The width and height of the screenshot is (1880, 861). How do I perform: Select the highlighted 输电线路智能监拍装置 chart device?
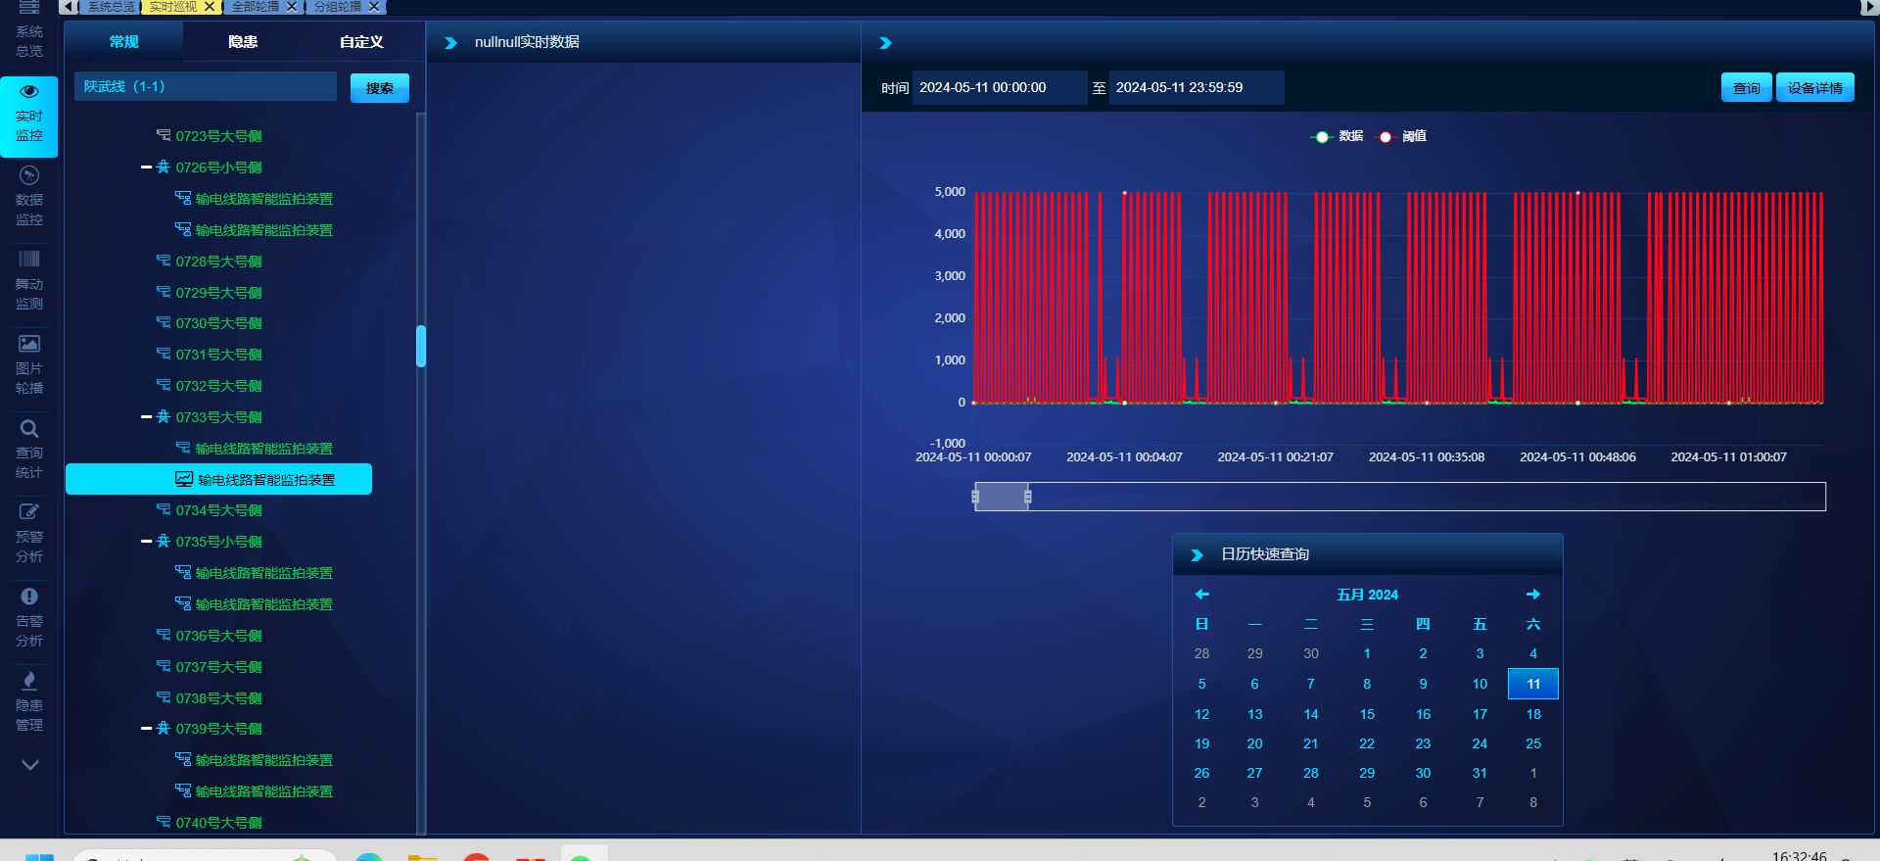pyautogui.click(x=218, y=479)
